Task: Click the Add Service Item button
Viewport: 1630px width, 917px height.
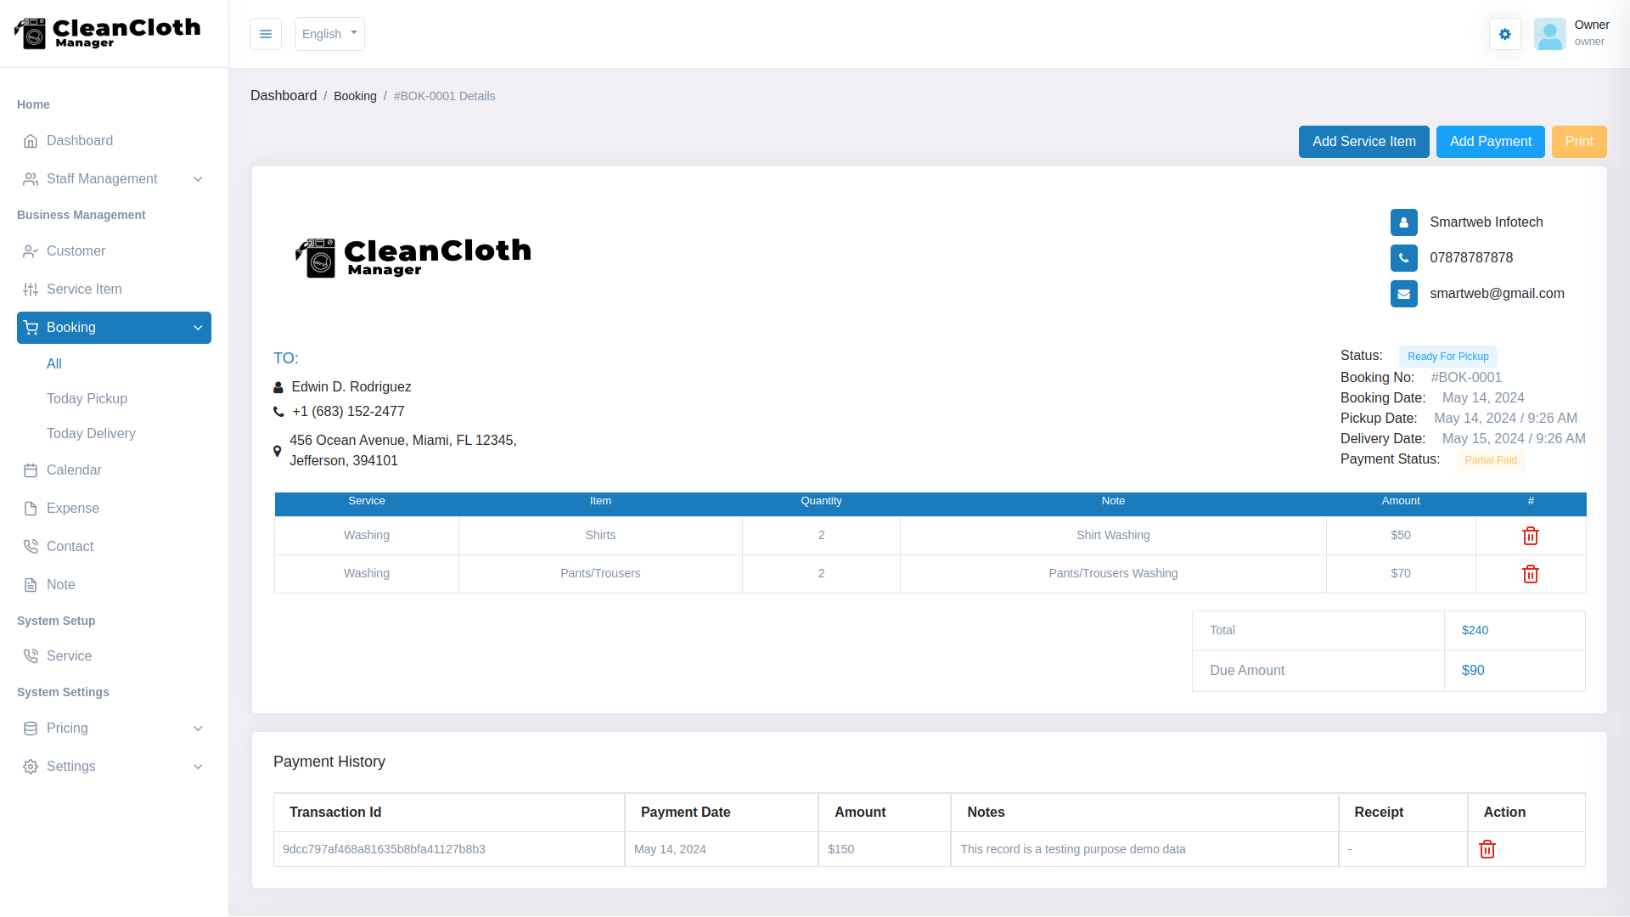Action: tap(1363, 142)
